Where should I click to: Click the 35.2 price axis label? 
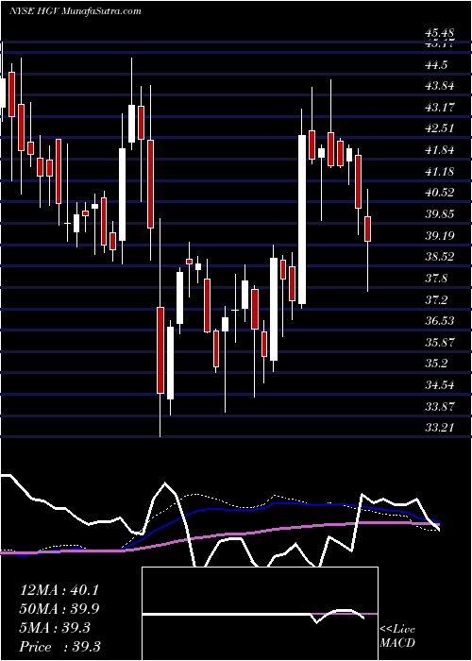point(436,364)
